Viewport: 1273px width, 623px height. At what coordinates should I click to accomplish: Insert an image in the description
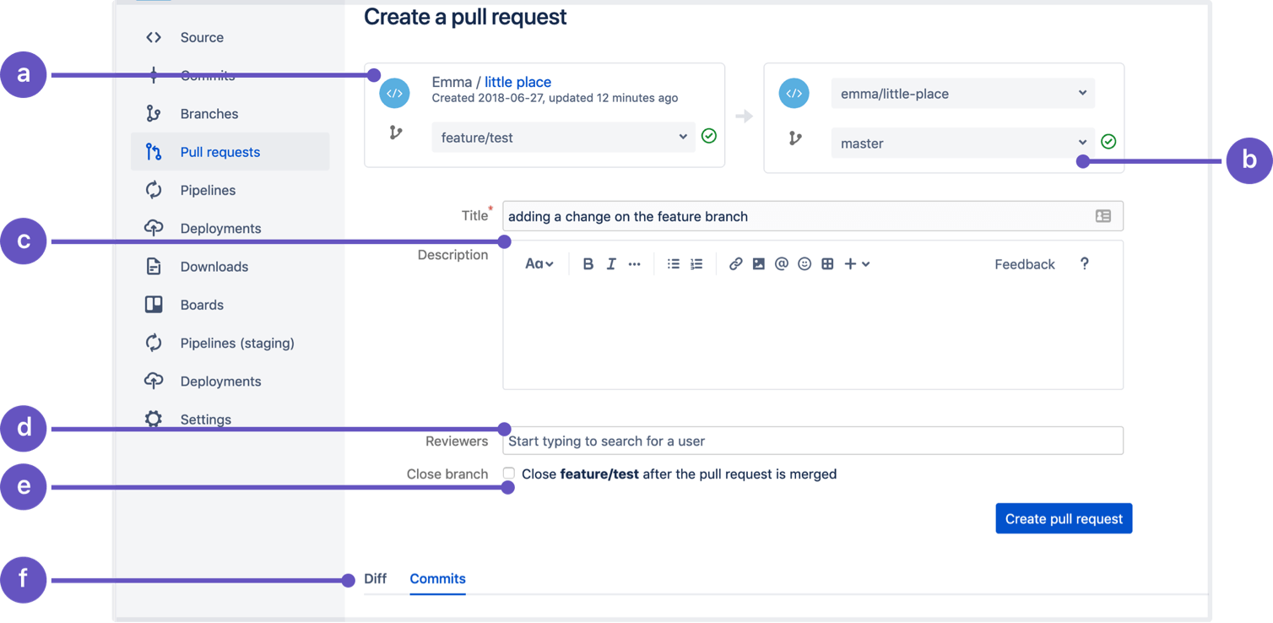[x=758, y=263]
